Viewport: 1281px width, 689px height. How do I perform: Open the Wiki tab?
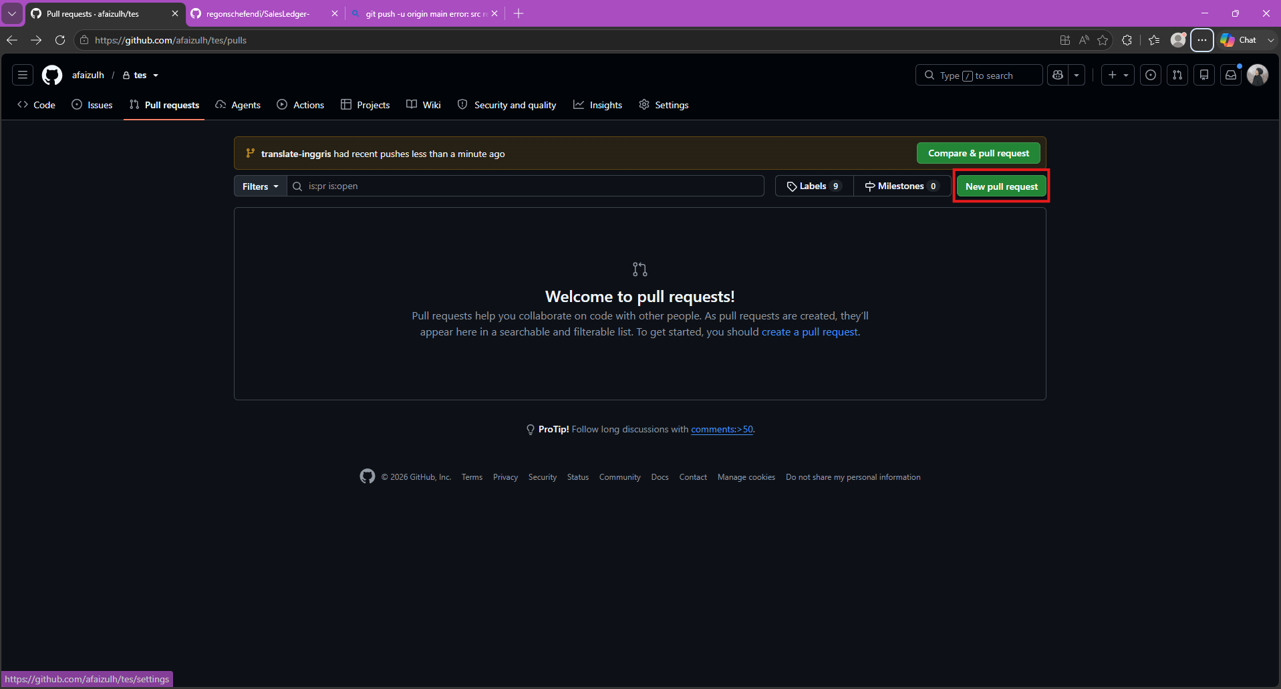tap(424, 105)
